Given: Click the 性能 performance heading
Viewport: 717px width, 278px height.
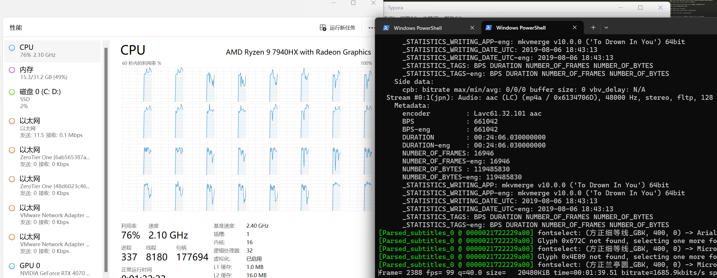Looking at the screenshot, I should (x=16, y=28).
